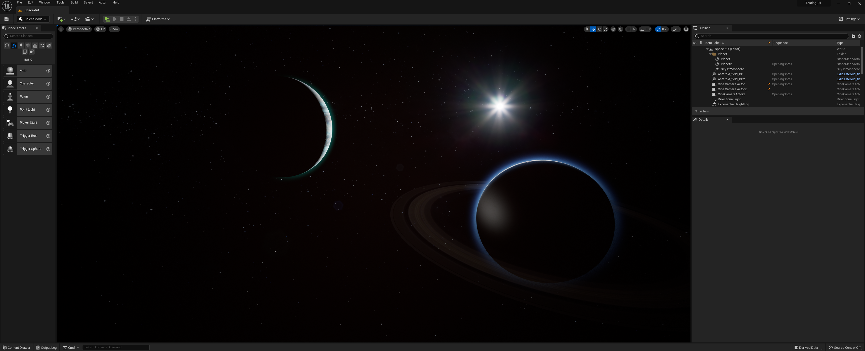Click the Lights category icon in Place Actors

(x=21, y=45)
